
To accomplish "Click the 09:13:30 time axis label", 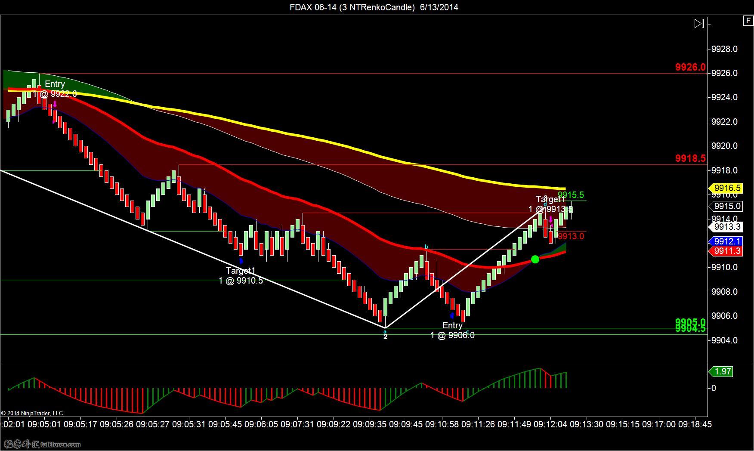I will click(587, 424).
